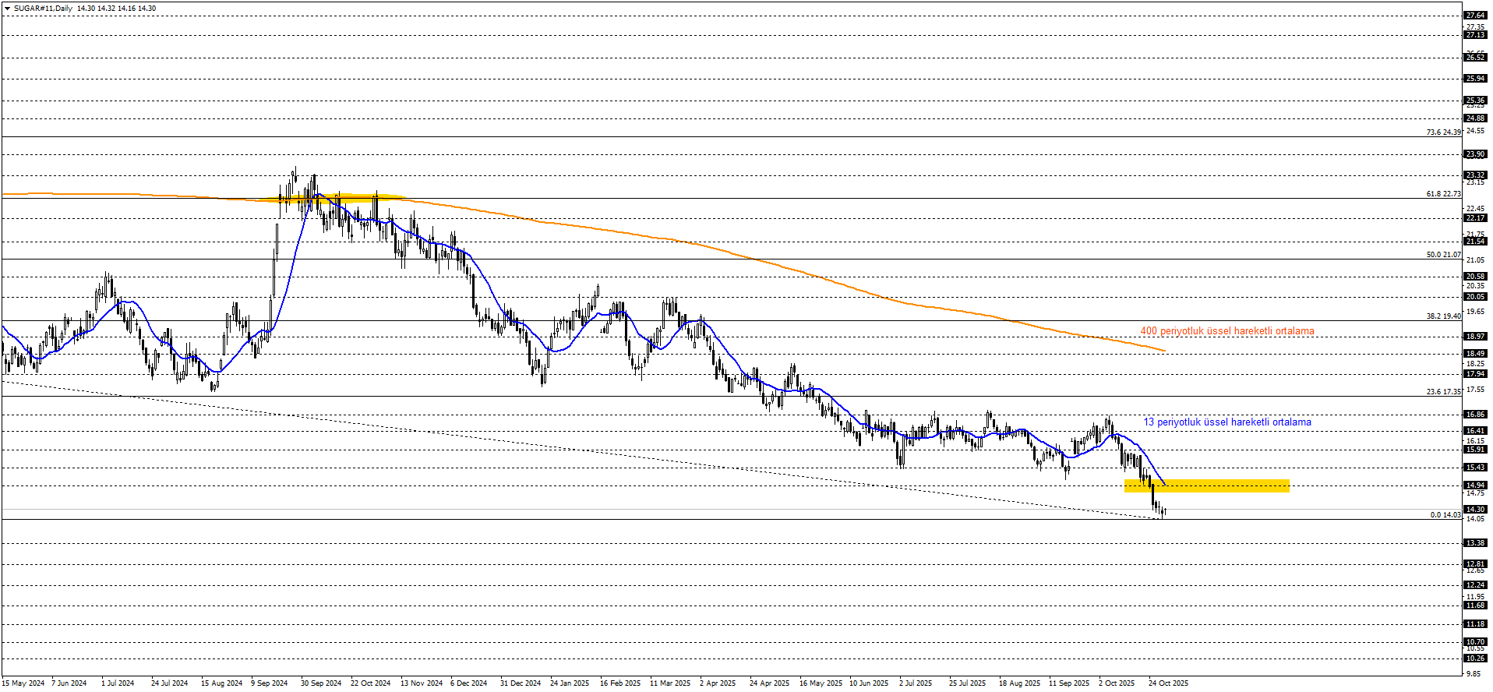This screenshot has width=1493, height=692.
Task: Select the 38.2 19.40 Fibonacci level label
Action: [x=1443, y=316]
